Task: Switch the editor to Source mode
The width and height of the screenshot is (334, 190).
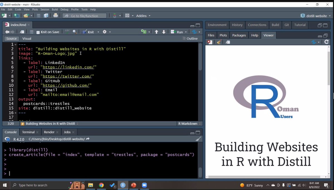Action: 11,39
